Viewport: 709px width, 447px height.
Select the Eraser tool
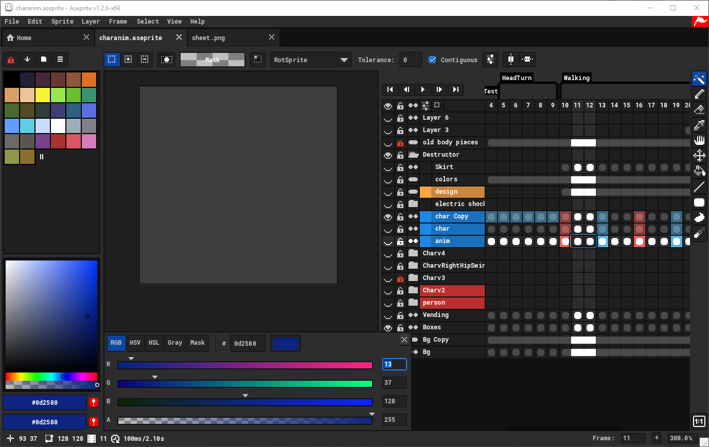point(699,109)
